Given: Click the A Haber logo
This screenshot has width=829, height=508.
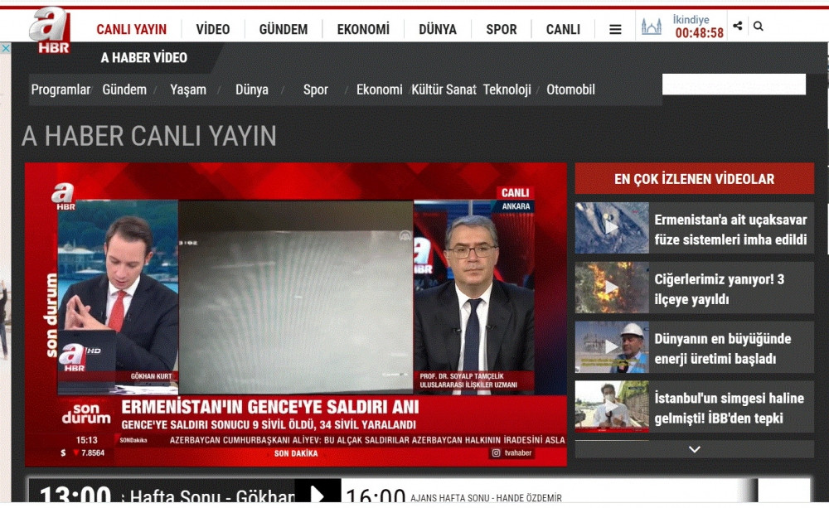Looking at the screenshot, I should tap(50, 31).
